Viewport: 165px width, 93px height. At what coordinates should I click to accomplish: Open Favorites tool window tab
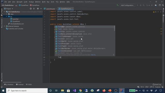[x=2, y=77]
